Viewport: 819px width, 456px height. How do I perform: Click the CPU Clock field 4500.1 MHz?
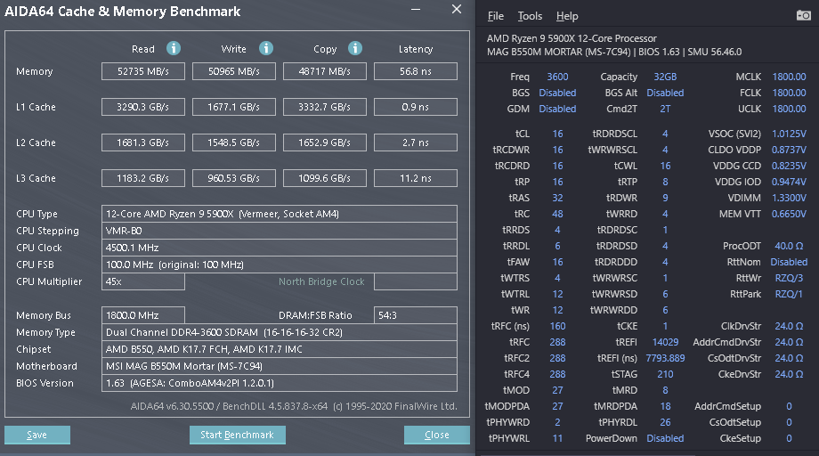[x=280, y=248]
